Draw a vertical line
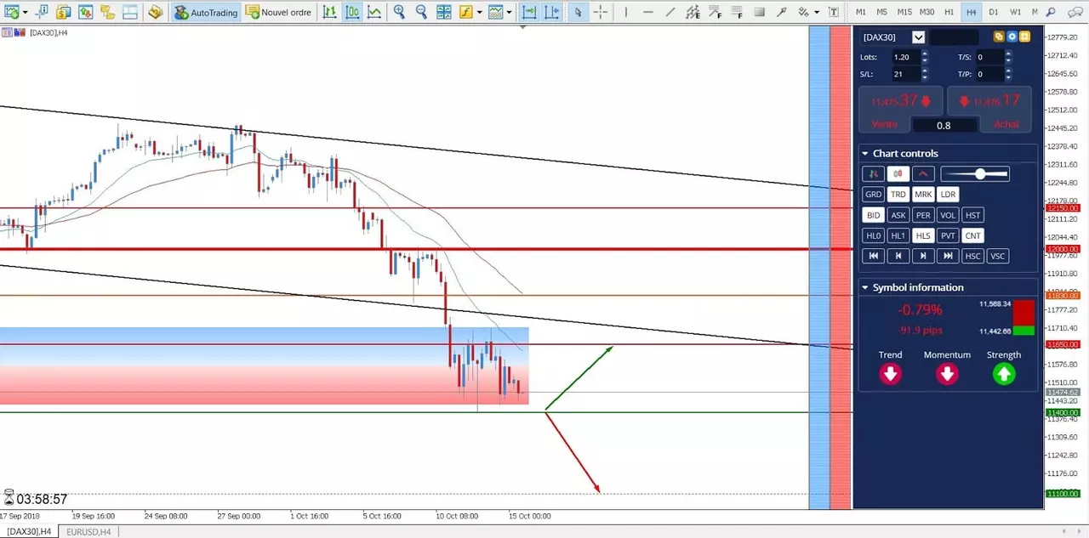1089x538 pixels. 625,12
